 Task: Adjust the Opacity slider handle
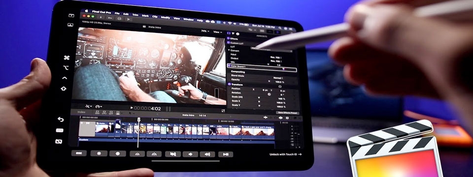point(269,81)
